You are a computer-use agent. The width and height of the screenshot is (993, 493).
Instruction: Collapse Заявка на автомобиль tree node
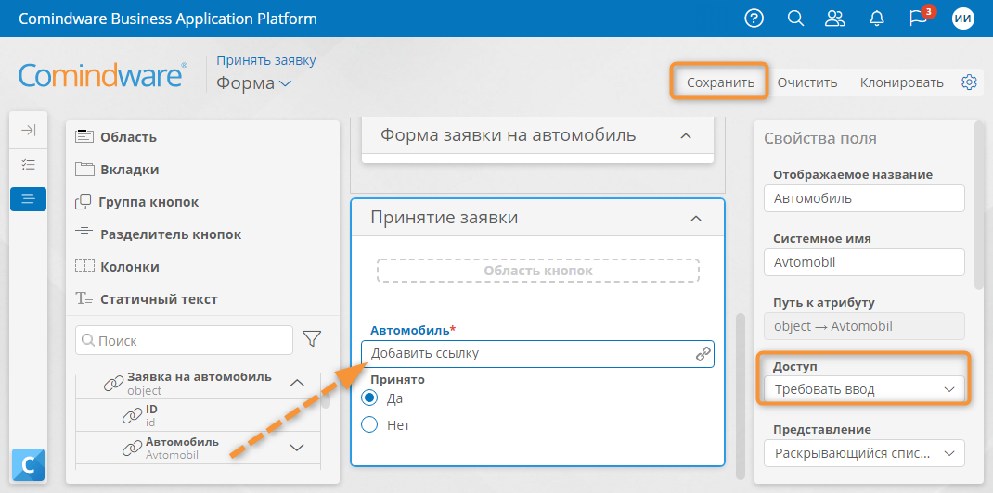pos(297,383)
